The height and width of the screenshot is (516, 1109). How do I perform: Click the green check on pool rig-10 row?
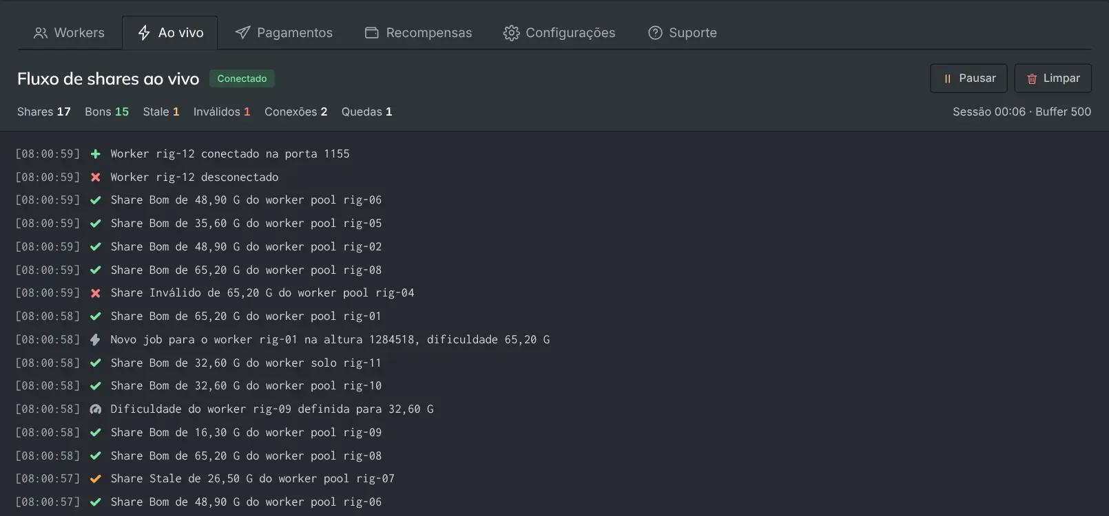pyautogui.click(x=96, y=386)
